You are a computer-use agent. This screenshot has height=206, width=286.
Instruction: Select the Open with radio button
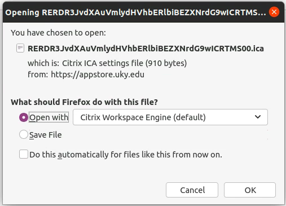pyautogui.click(x=24, y=117)
